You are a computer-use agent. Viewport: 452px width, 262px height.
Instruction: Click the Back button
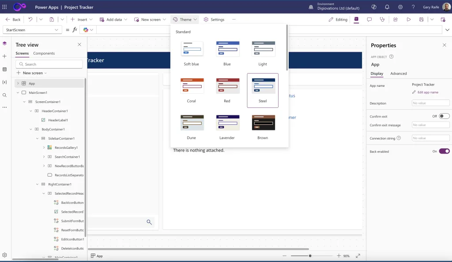(x=13, y=19)
